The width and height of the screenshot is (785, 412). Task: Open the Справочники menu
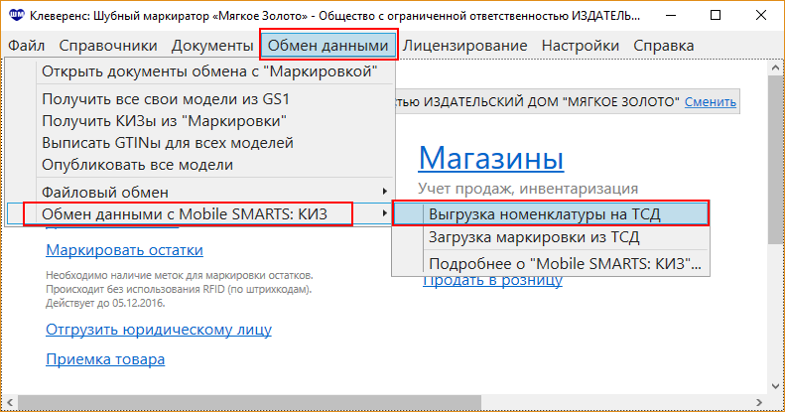coord(108,46)
